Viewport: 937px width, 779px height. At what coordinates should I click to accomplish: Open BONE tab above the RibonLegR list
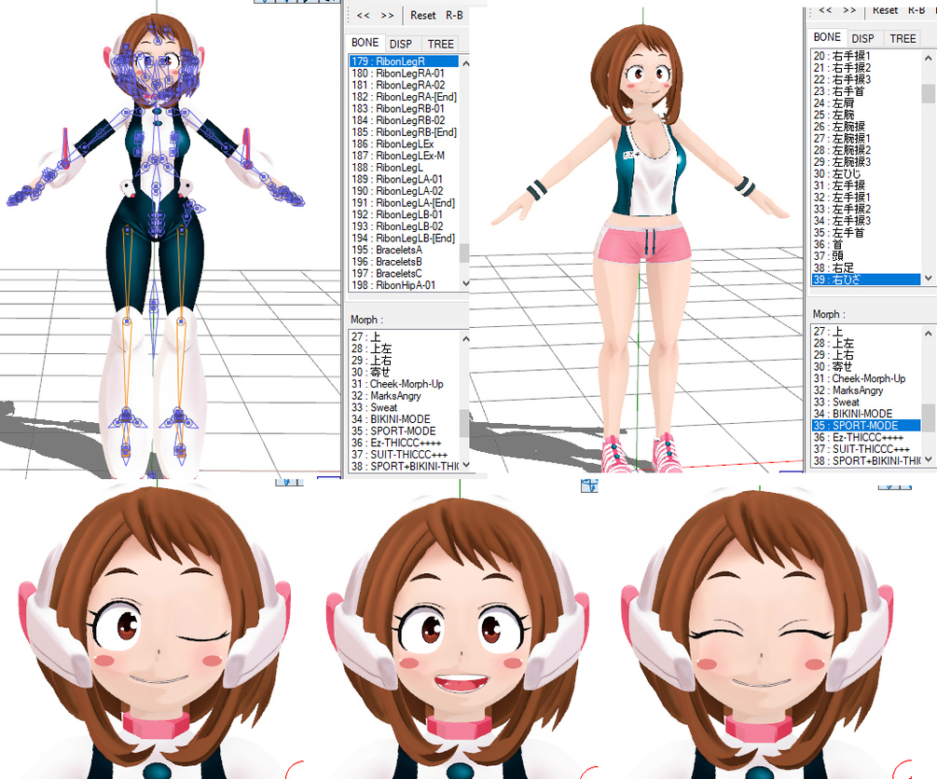click(365, 43)
